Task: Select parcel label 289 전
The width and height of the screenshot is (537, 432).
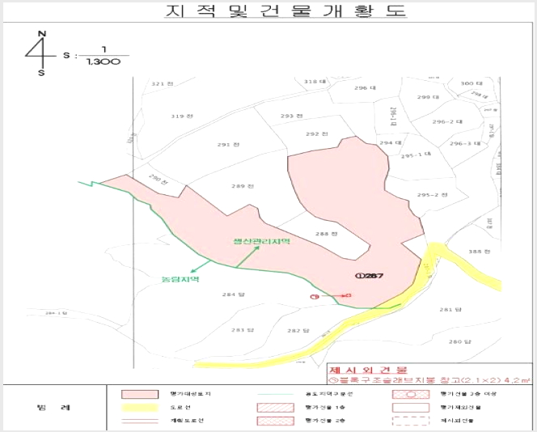Action: 243,186
